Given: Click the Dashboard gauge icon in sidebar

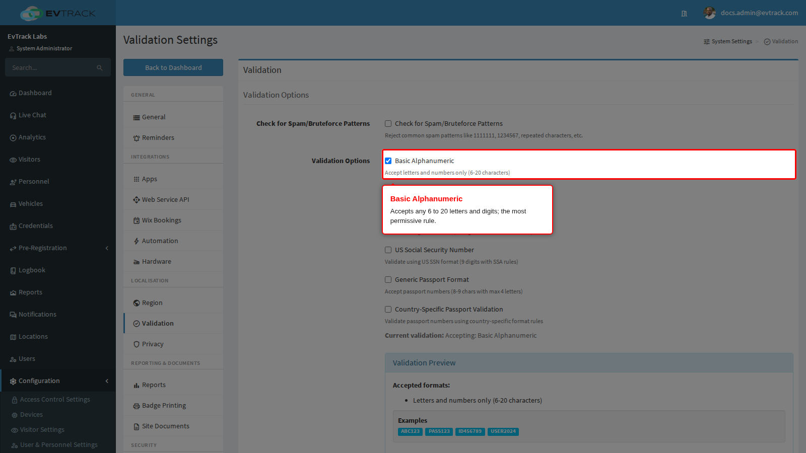Looking at the screenshot, I should (13, 94).
